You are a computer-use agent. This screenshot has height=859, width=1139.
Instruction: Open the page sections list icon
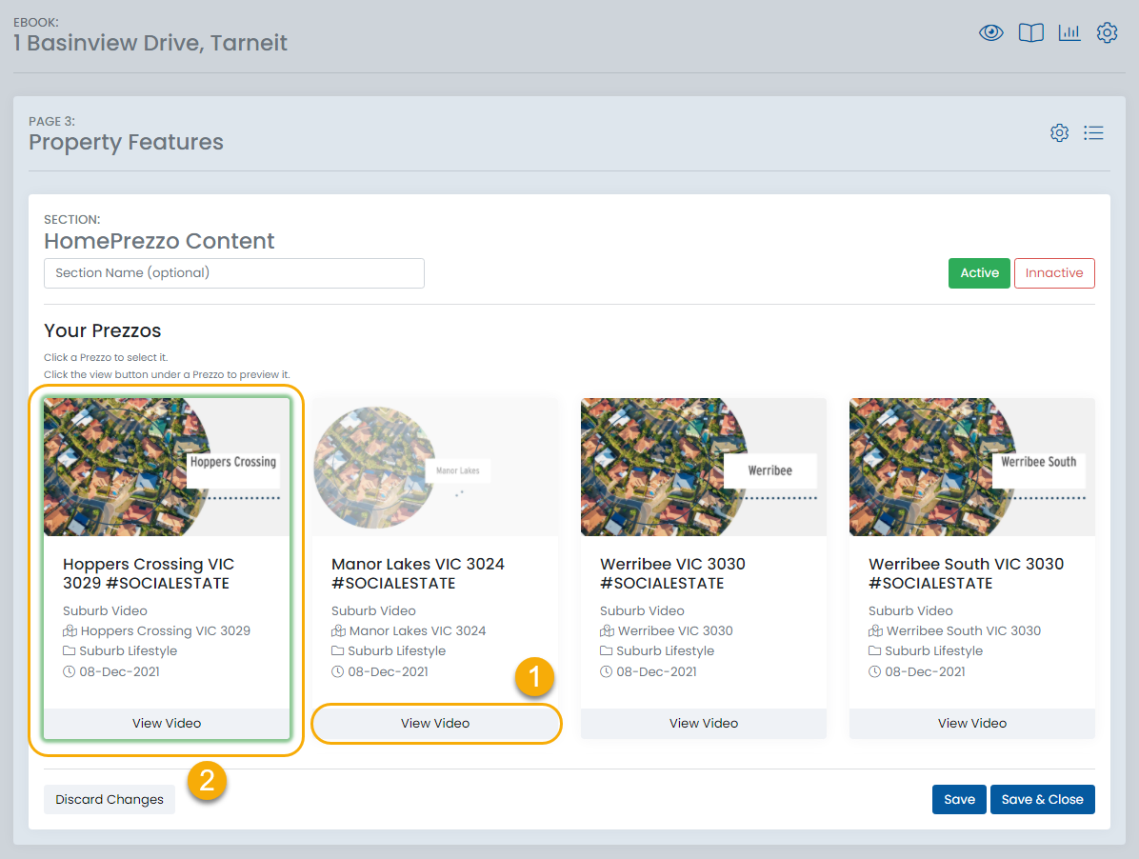coord(1093,133)
